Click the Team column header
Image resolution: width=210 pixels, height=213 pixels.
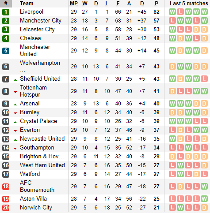tap(27, 4)
